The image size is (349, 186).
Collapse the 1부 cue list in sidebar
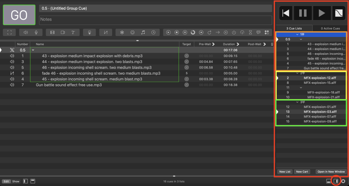pos(297,35)
